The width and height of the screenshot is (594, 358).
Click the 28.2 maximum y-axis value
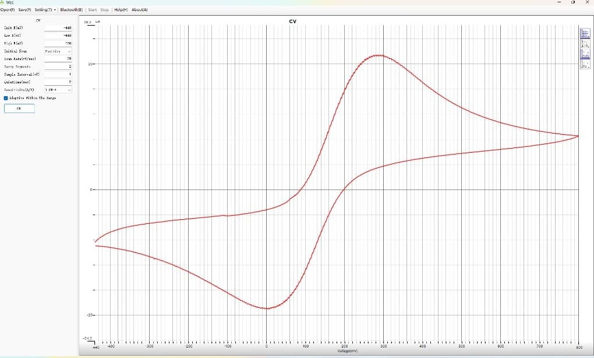(x=87, y=22)
